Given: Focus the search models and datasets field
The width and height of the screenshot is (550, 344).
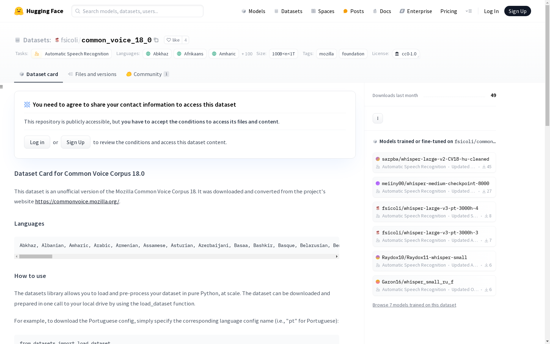Looking at the screenshot, I should pyautogui.click(x=137, y=11).
